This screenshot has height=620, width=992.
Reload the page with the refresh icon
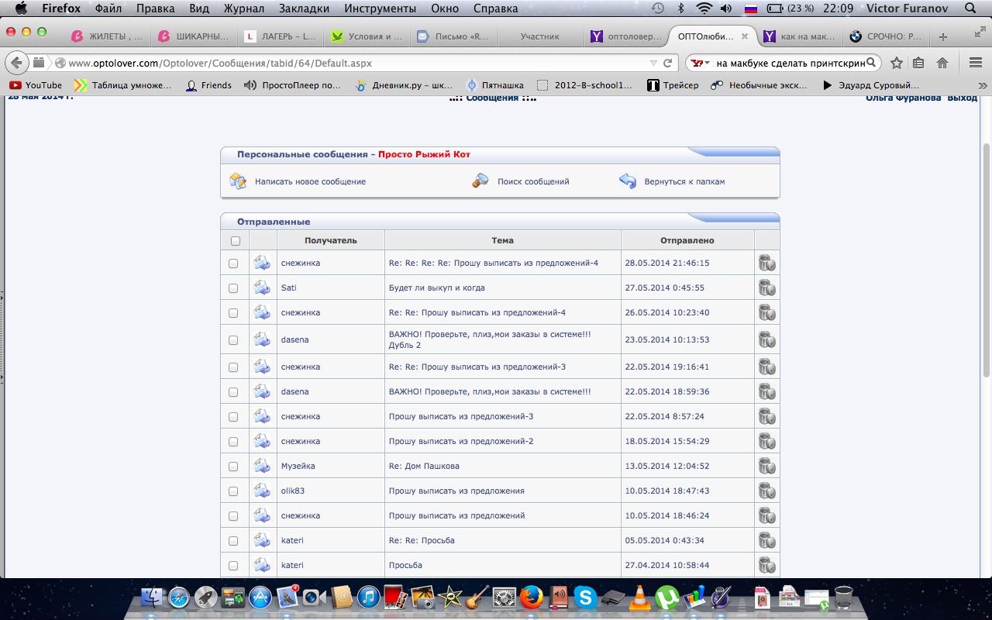[x=668, y=63]
